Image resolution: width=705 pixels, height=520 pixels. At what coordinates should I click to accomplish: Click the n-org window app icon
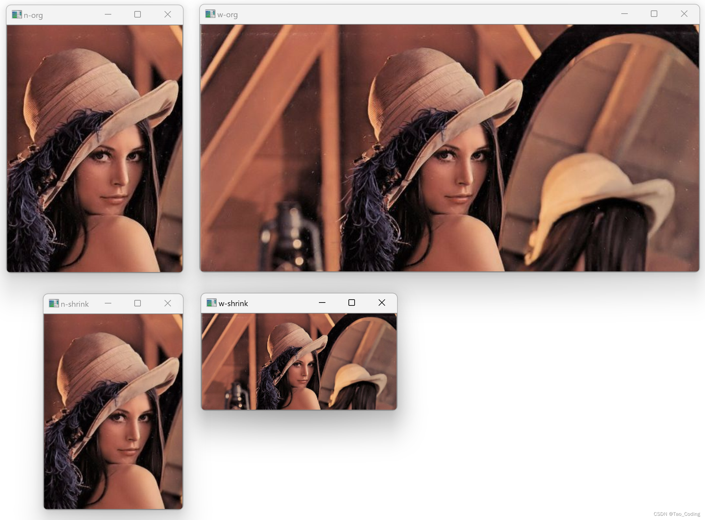click(17, 15)
